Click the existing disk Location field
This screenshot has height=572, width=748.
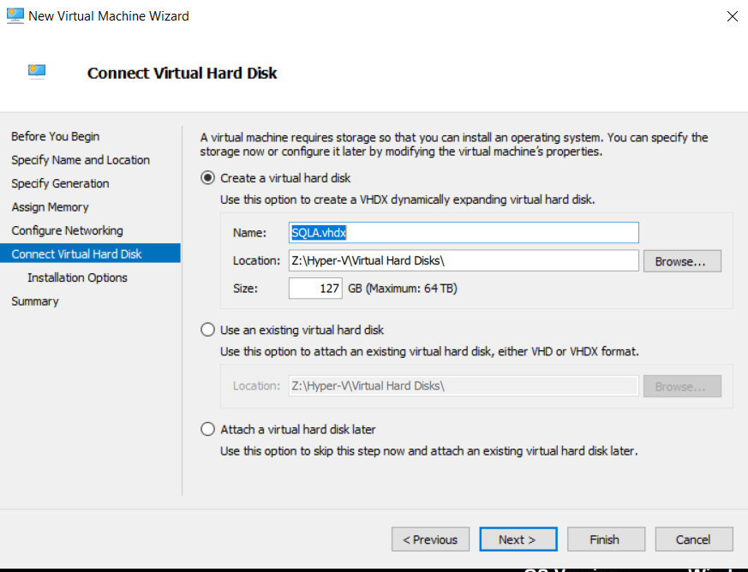464,385
